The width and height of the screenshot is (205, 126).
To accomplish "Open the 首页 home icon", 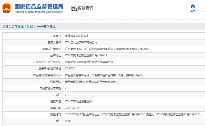I will [x=193, y=6].
